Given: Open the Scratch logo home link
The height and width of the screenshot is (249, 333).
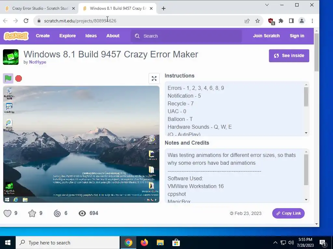Looking at the screenshot, I should click(x=16, y=36).
